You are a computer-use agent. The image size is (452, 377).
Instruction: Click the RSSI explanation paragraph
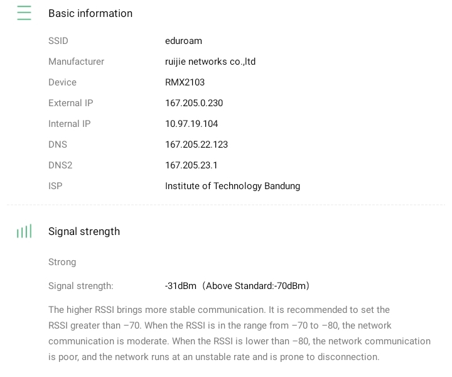pos(239,333)
